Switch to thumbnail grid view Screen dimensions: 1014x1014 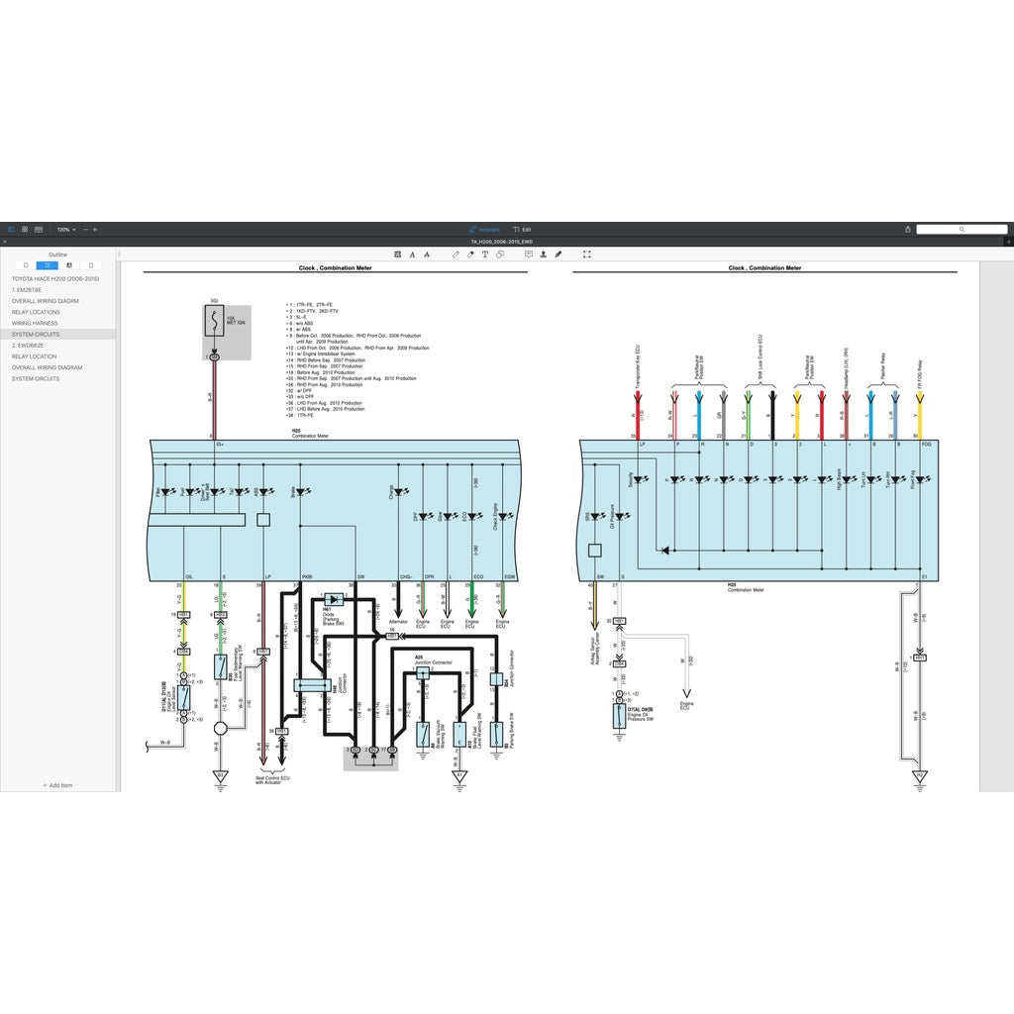[25, 229]
